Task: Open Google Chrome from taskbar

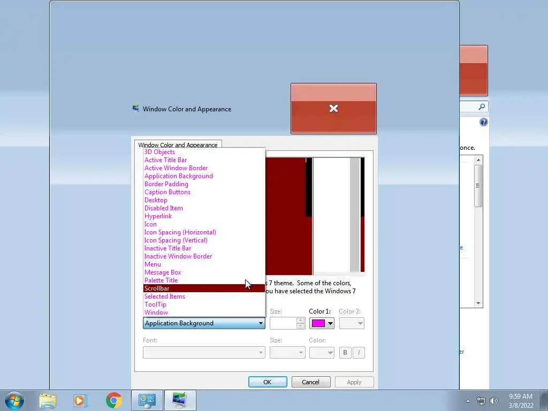Action: [x=113, y=400]
